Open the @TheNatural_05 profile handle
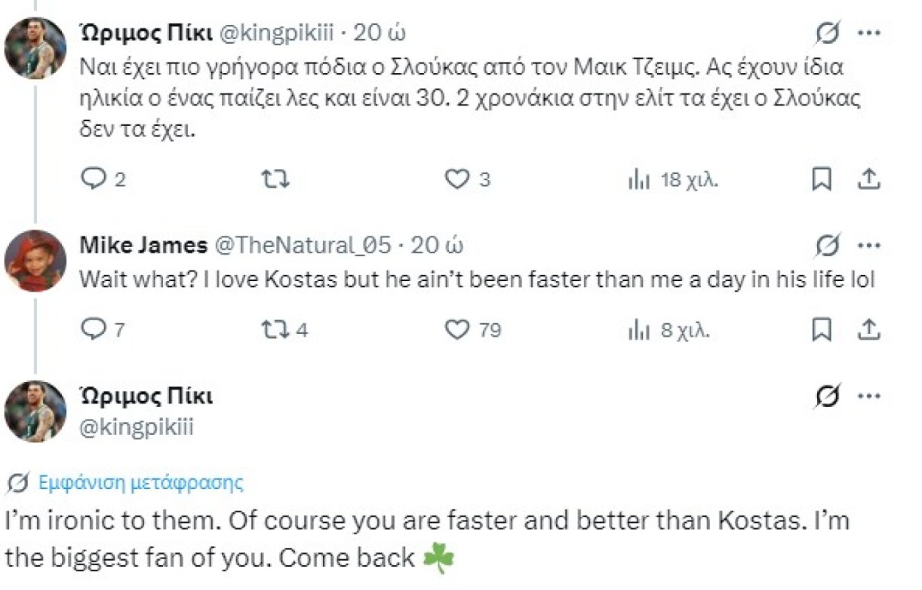 pos(304,246)
